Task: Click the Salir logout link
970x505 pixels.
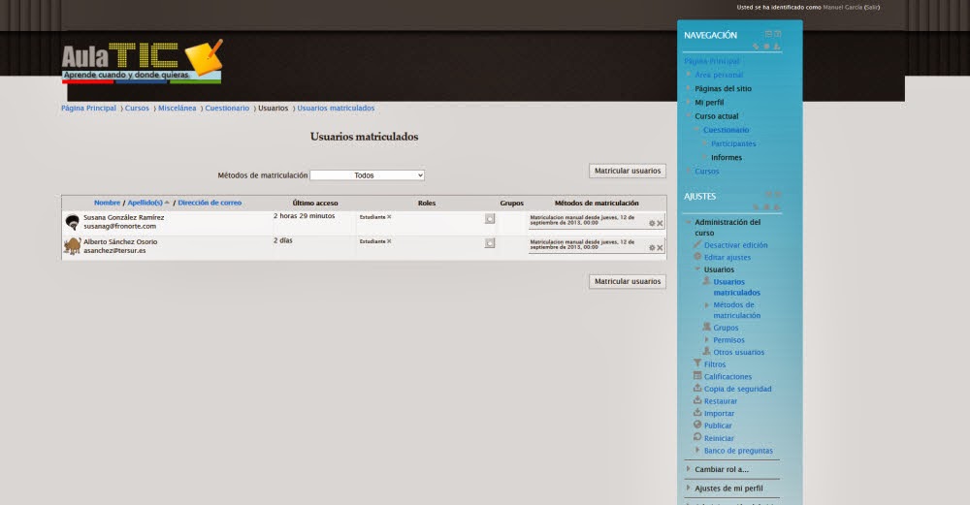Action: [872, 8]
